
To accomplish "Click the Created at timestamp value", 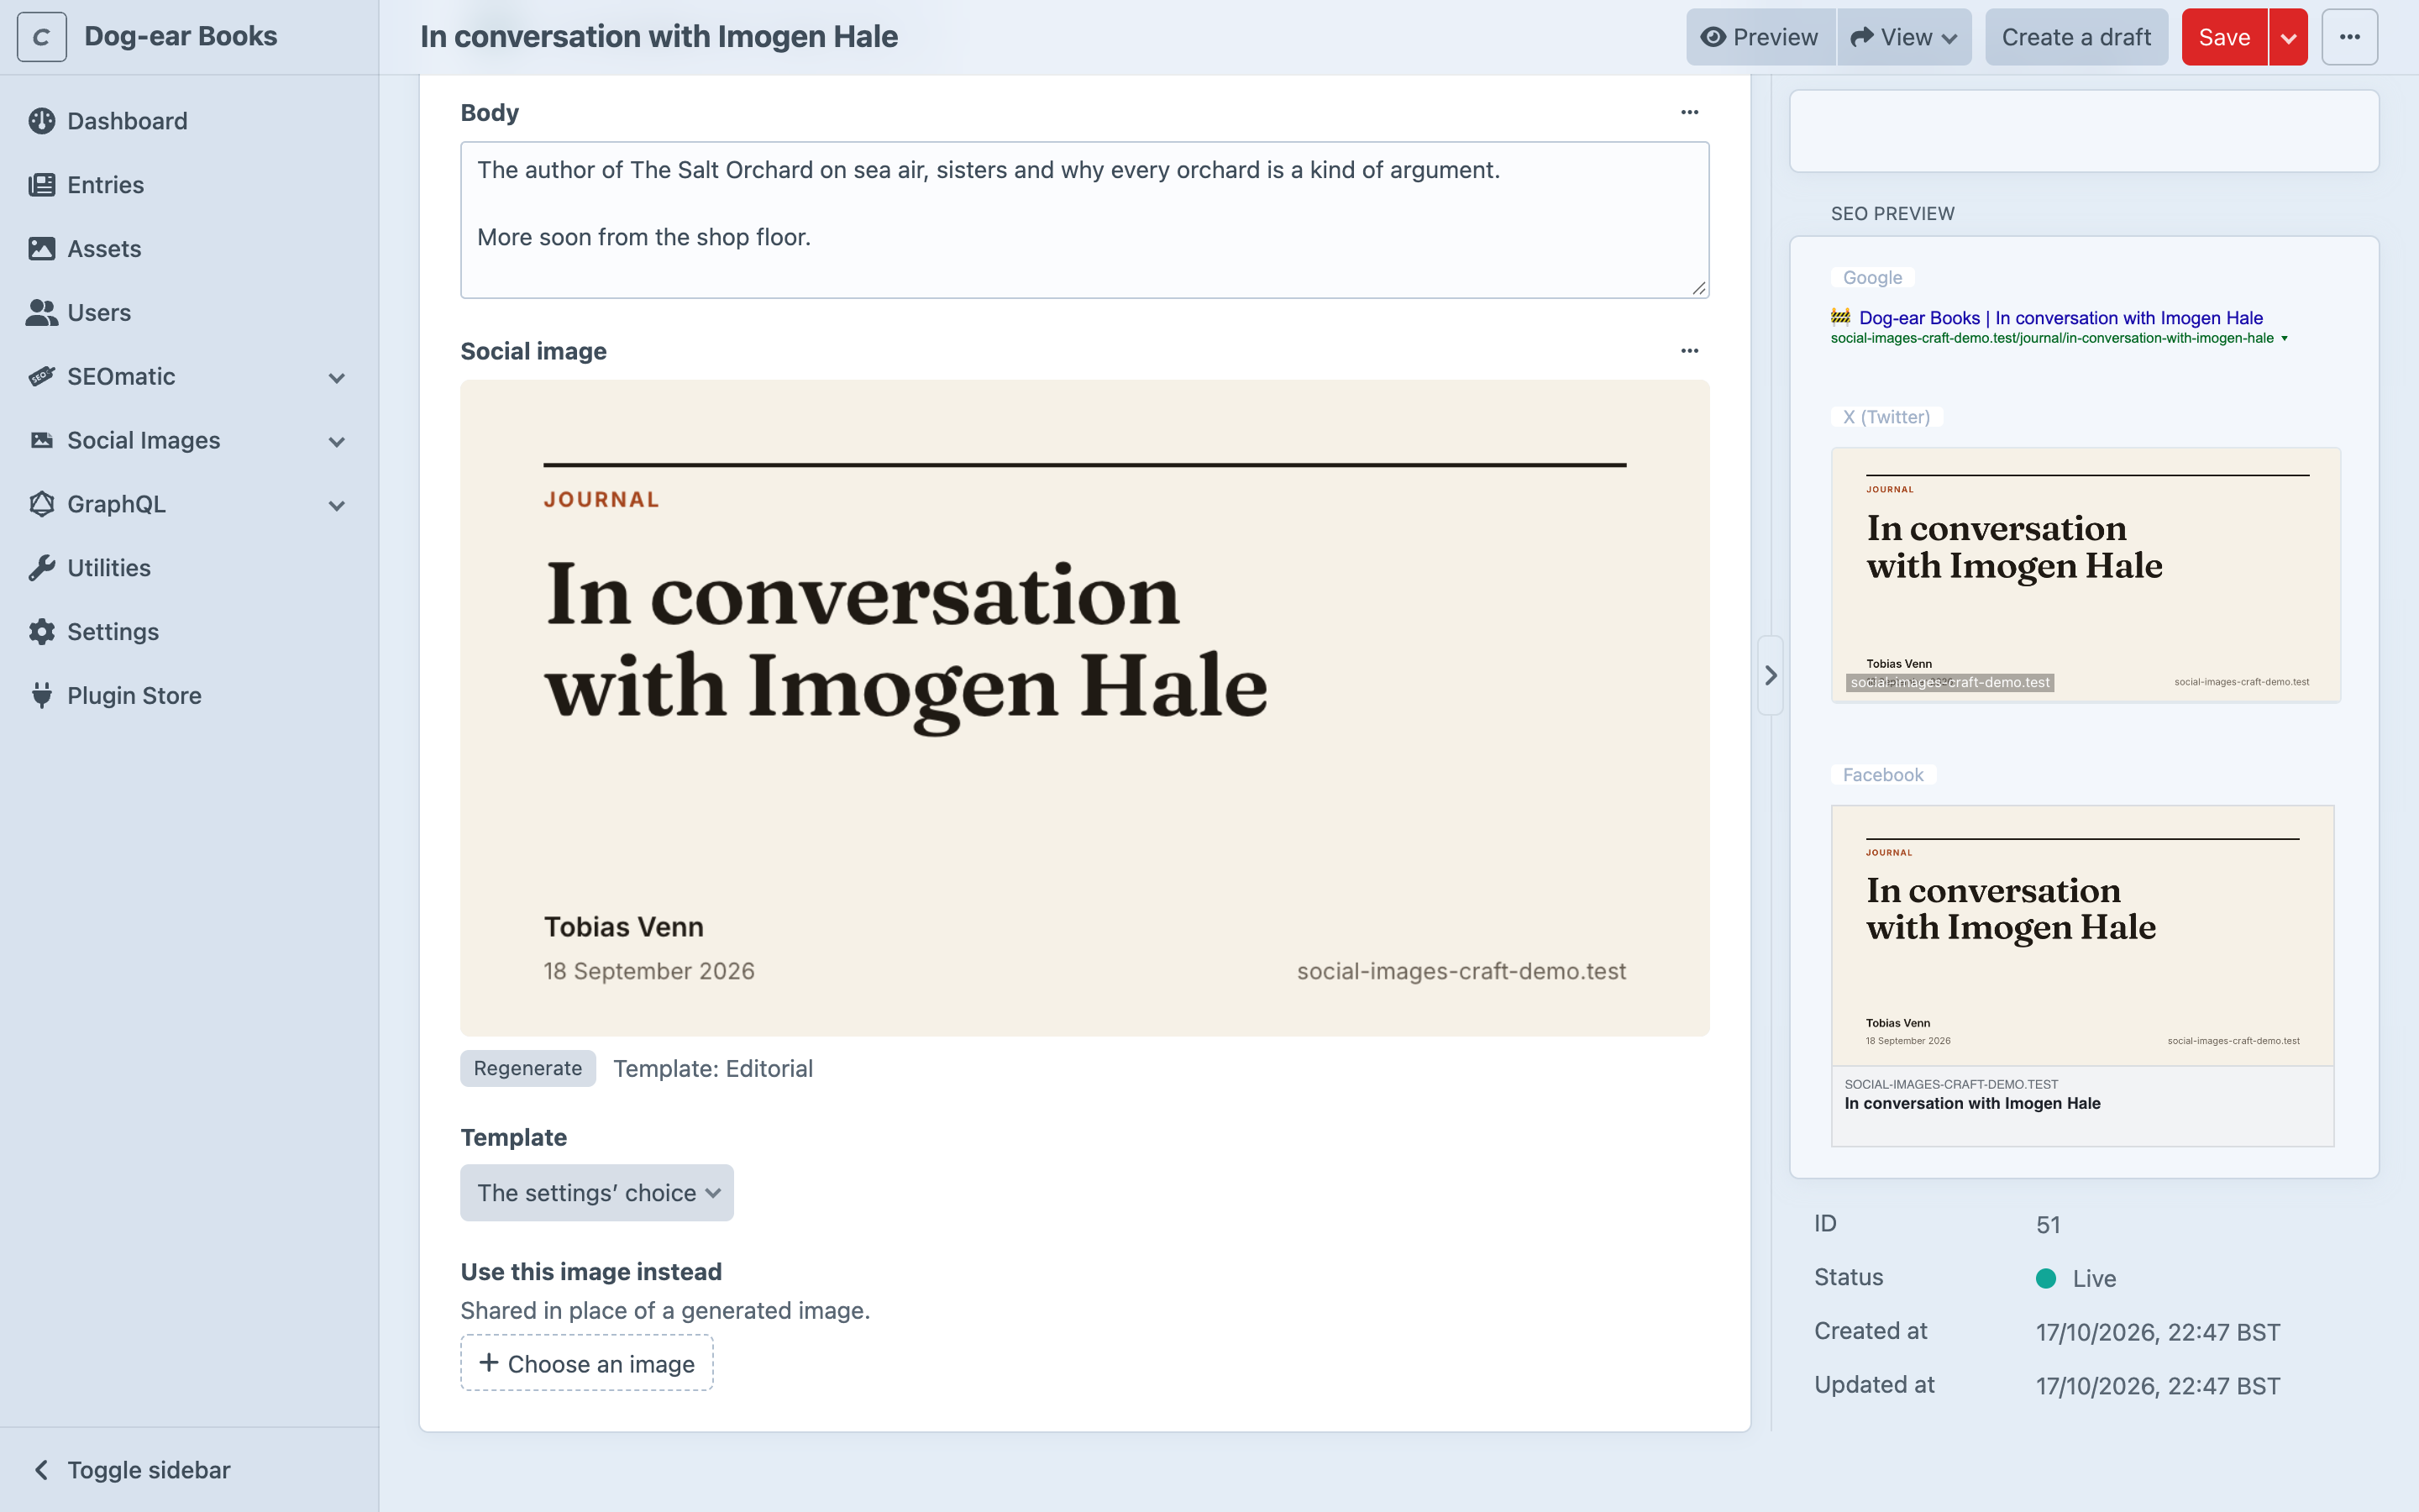I will click(x=2158, y=1332).
